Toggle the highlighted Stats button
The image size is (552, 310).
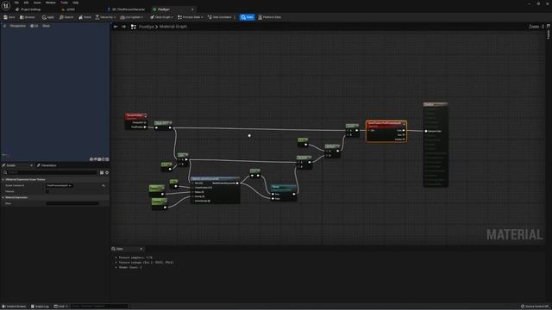248,17
